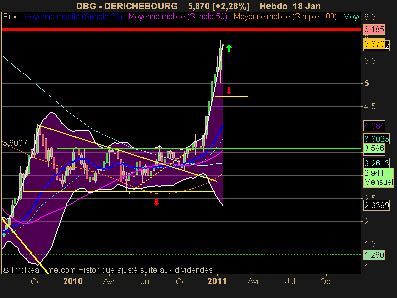Click the 'Hebdo 18 Jan' timeframe text
The width and height of the screenshot is (397, 298).
[290, 6]
